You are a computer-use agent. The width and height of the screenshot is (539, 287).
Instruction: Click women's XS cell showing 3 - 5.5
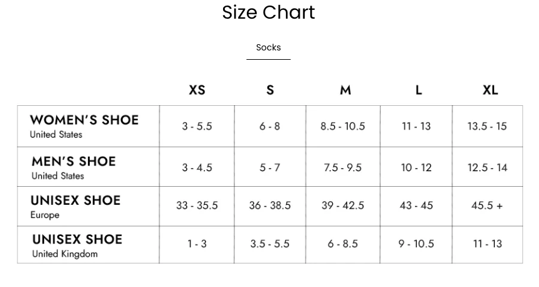click(197, 126)
